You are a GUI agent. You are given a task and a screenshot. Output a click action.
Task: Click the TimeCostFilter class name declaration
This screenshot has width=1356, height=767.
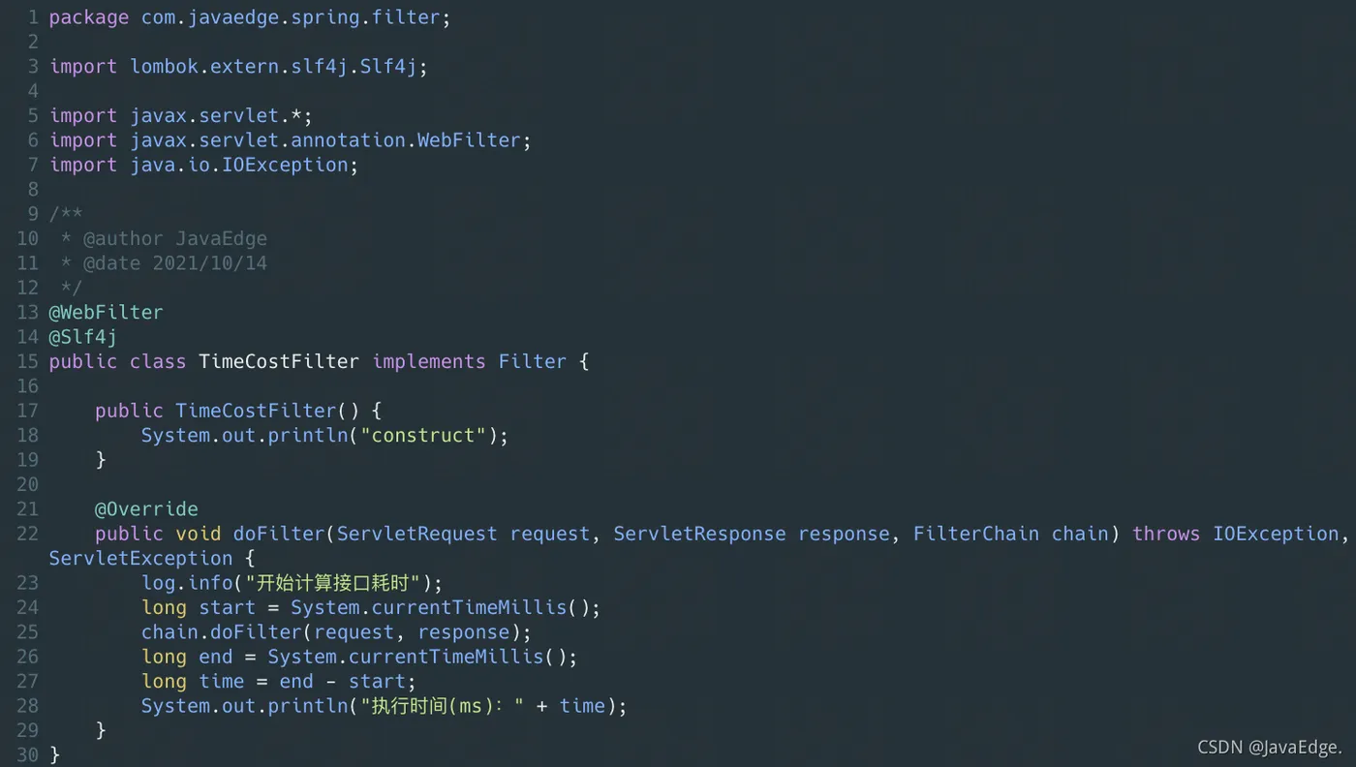click(x=279, y=361)
